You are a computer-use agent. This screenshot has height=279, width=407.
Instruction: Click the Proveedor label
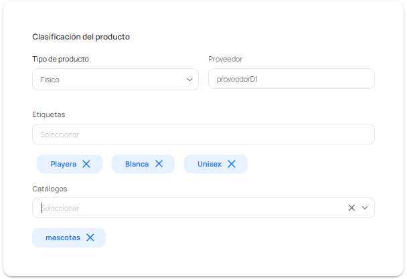(226, 59)
